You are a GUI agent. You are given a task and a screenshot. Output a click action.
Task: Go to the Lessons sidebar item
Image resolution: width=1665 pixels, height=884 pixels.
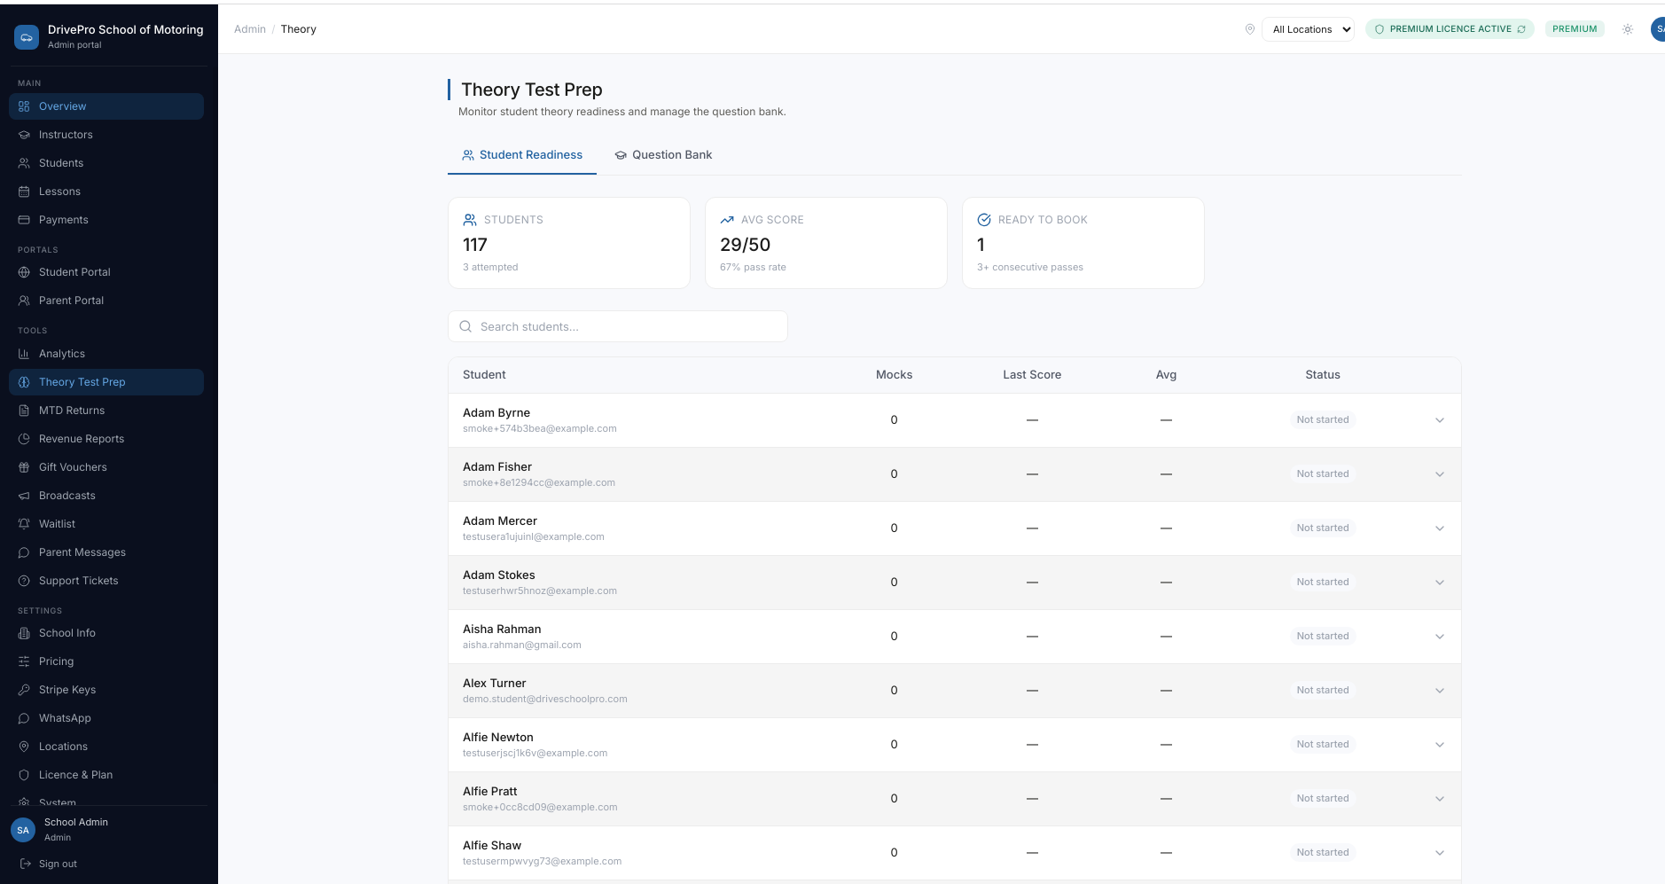pyautogui.click(x=106, y=192)
